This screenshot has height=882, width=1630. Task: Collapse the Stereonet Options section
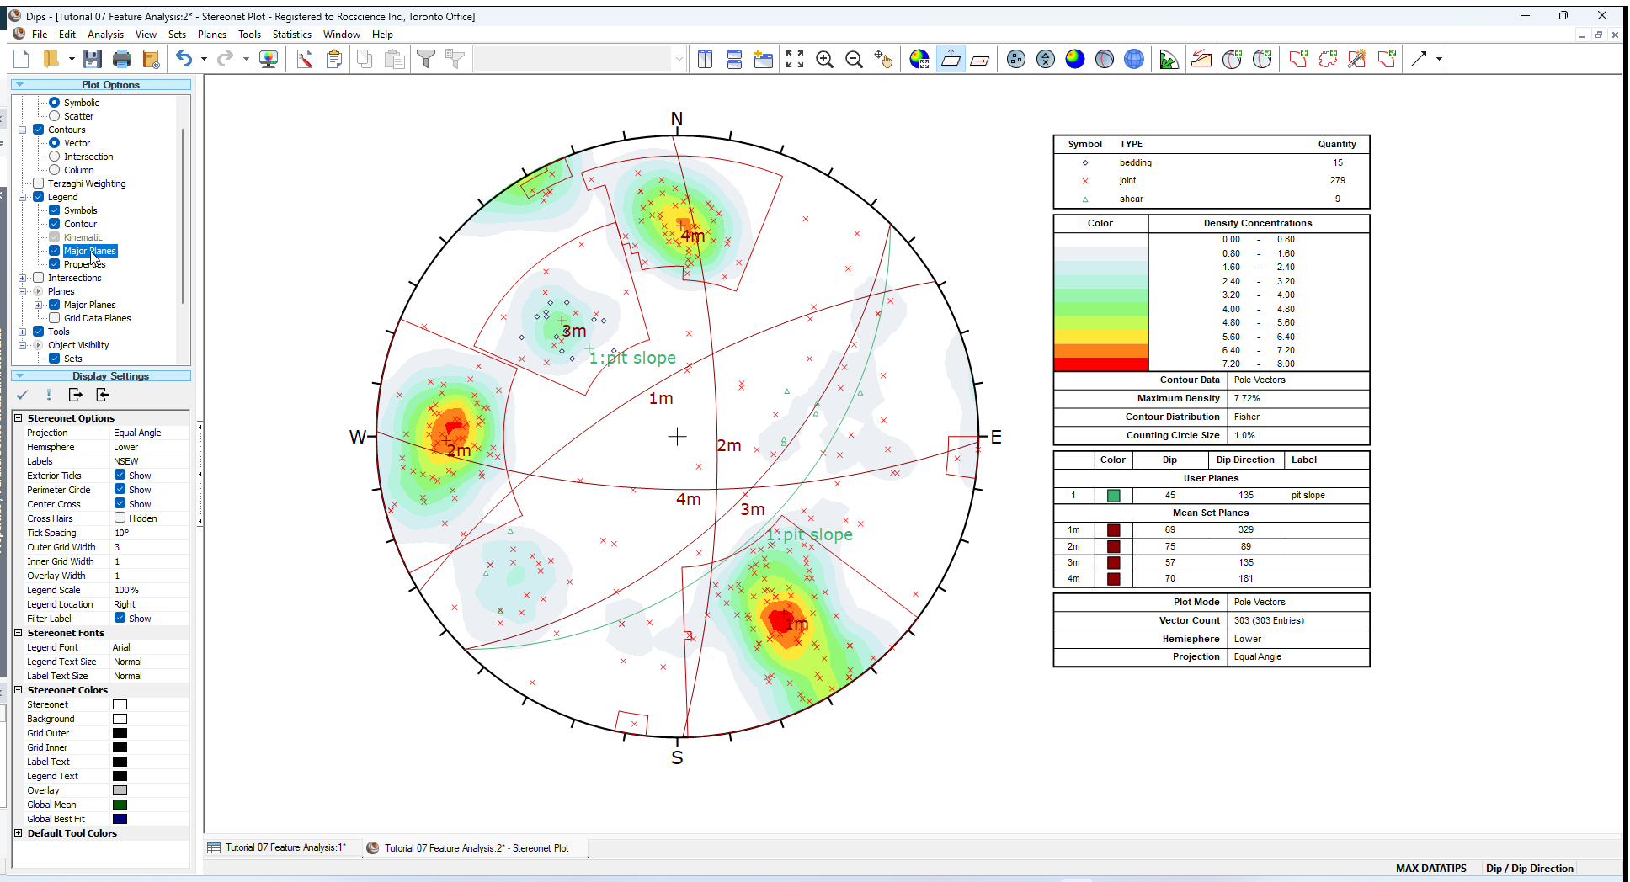[19, 418]
